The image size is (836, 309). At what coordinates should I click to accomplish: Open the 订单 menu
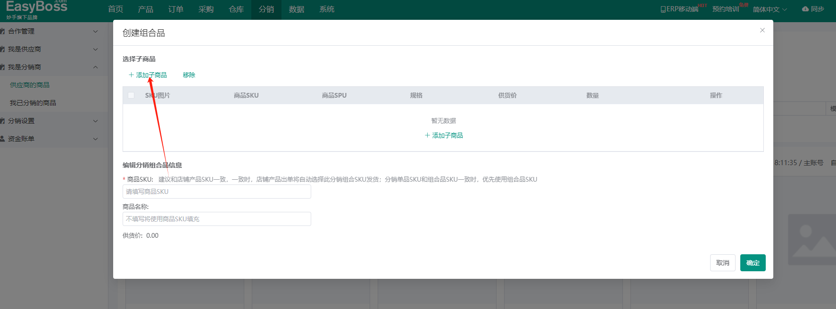176,9
